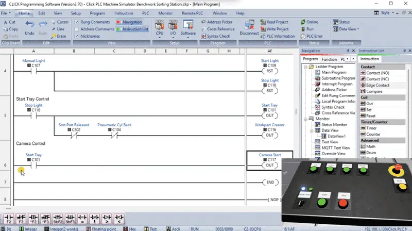Select the Camera Start C117 OUT coil
This screenshot has height=231, width=412.
269,165
